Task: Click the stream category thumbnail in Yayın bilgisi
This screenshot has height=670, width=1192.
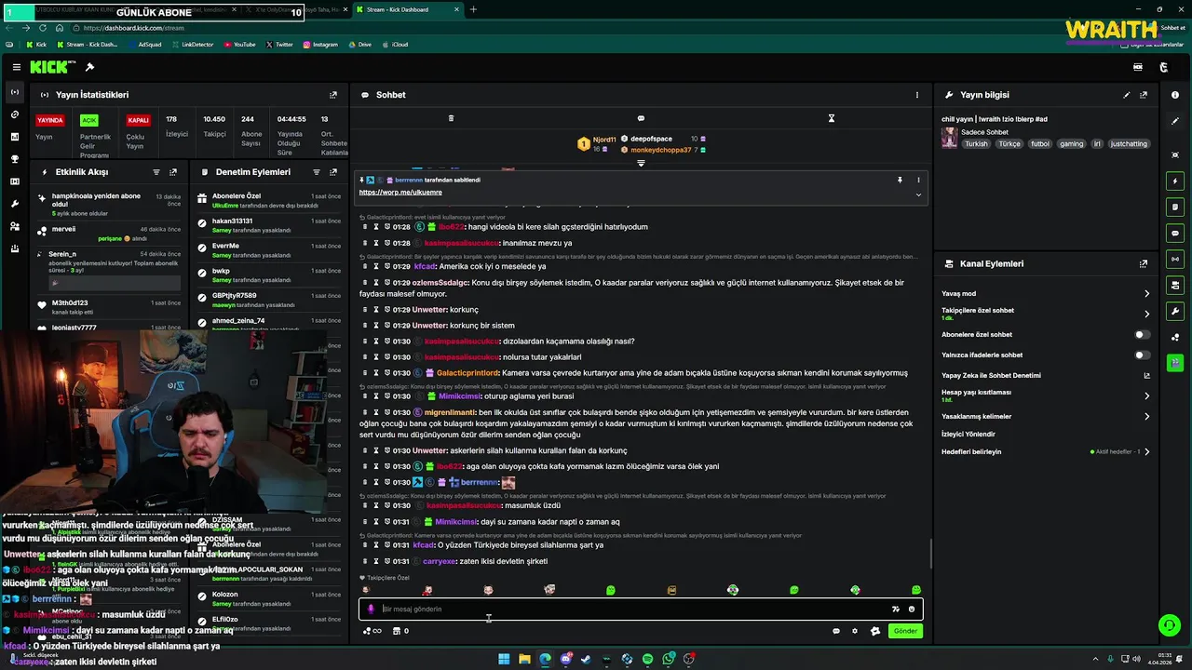Action: coord(949,138)
